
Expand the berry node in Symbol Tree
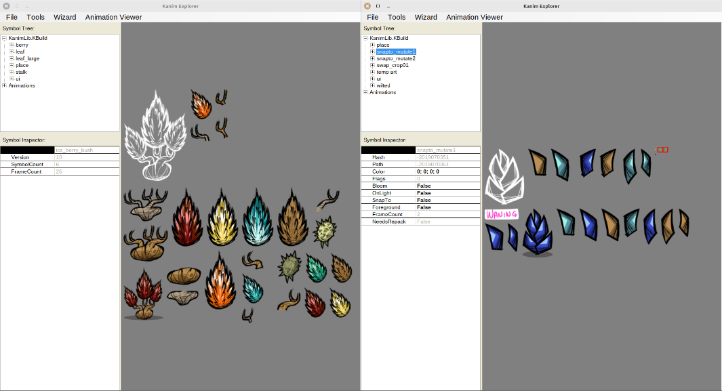[x=12, y=45]
